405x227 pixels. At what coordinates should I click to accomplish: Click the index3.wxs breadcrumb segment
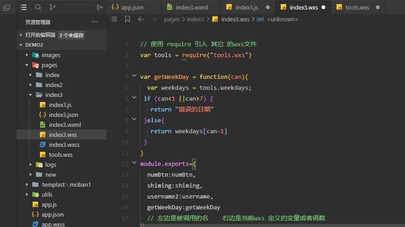(x=235, y=19)
